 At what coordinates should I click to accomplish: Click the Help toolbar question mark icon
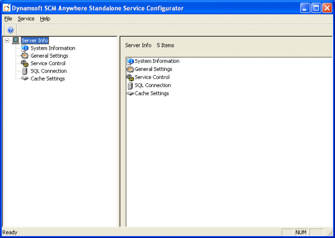tap(11, 30)
